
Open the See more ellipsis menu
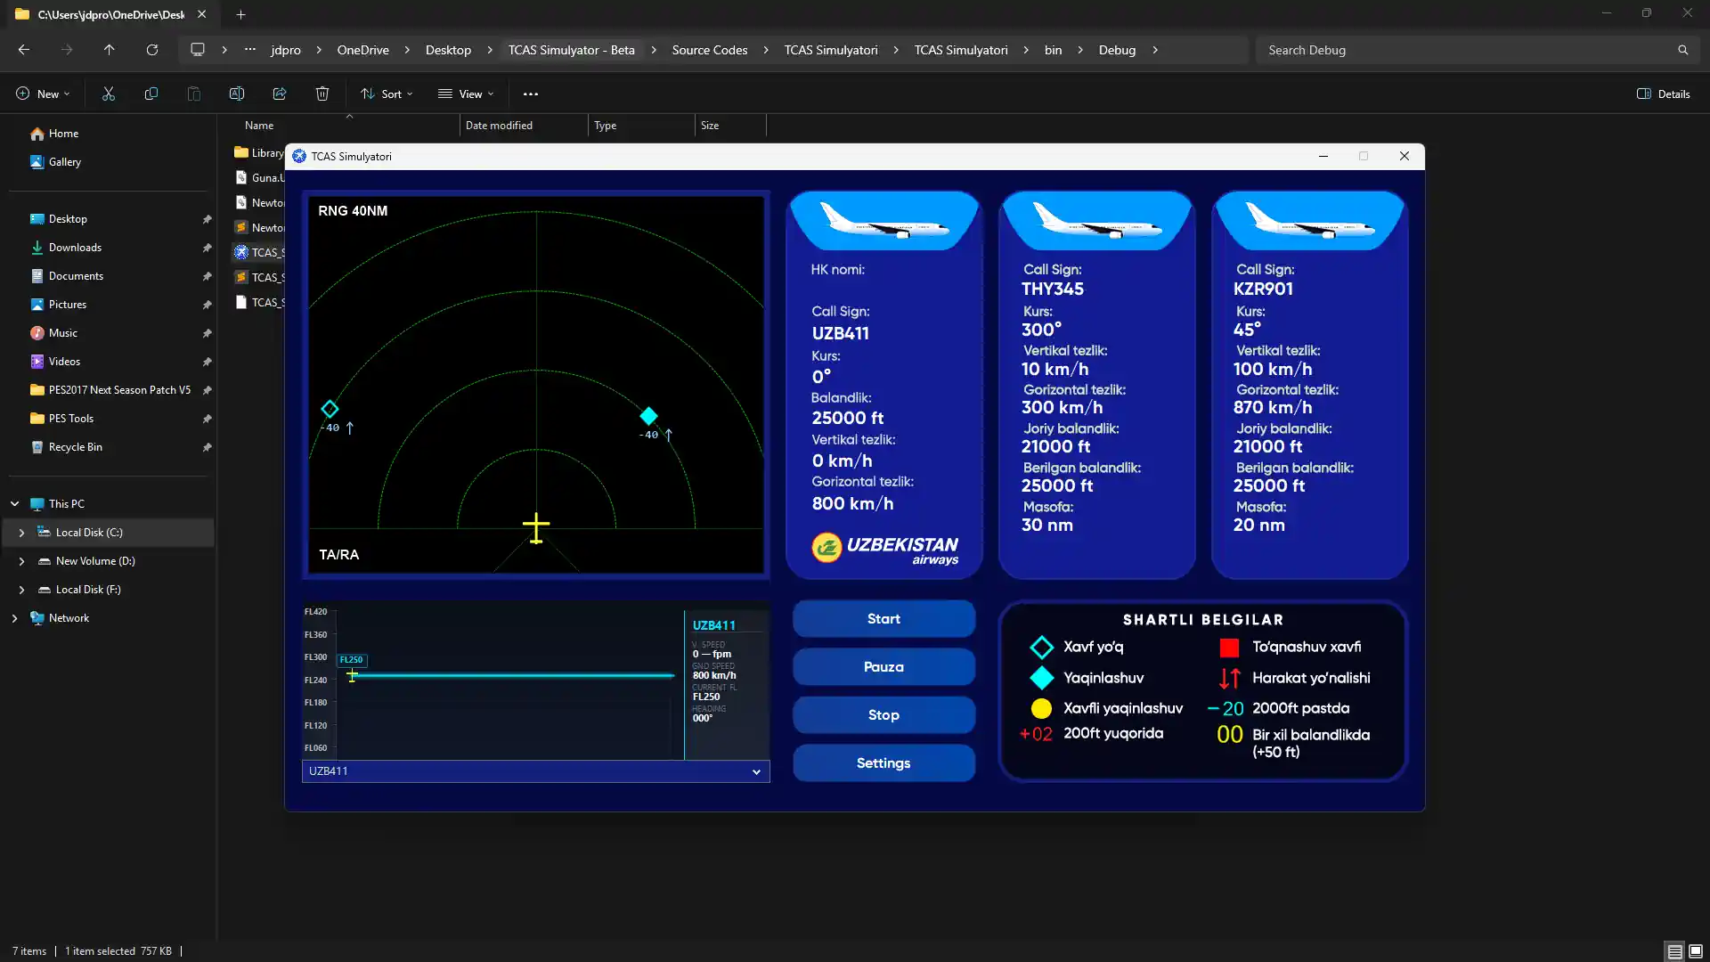531,94
